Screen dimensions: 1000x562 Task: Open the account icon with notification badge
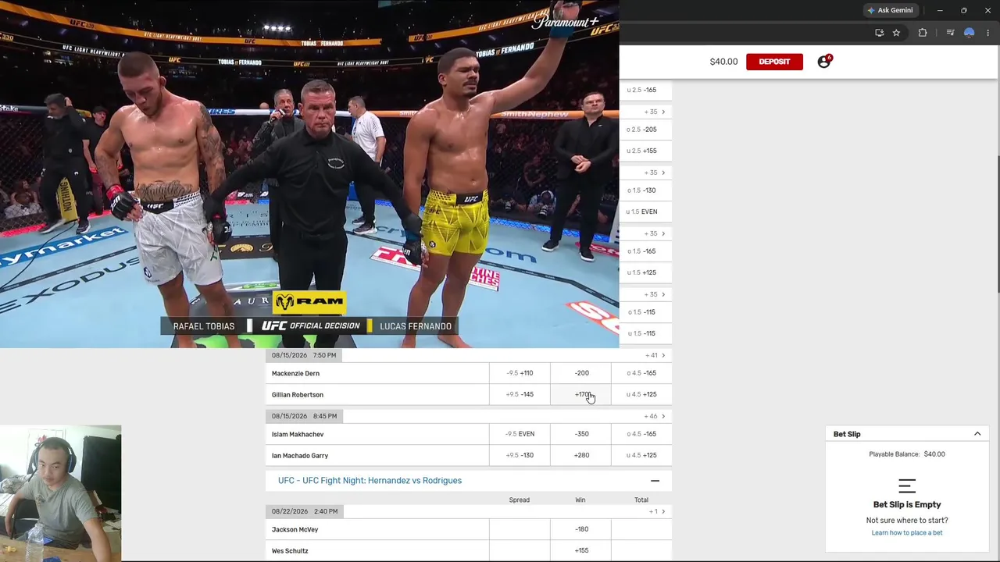tap(824, 62)
